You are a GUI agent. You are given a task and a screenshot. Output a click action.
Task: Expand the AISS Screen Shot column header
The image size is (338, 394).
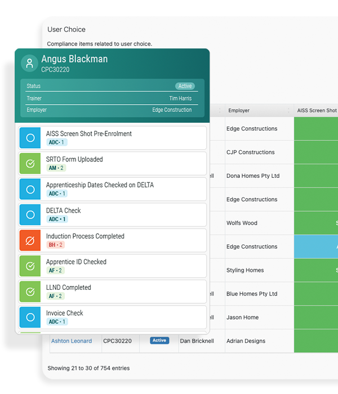click(x=317, y=111)
